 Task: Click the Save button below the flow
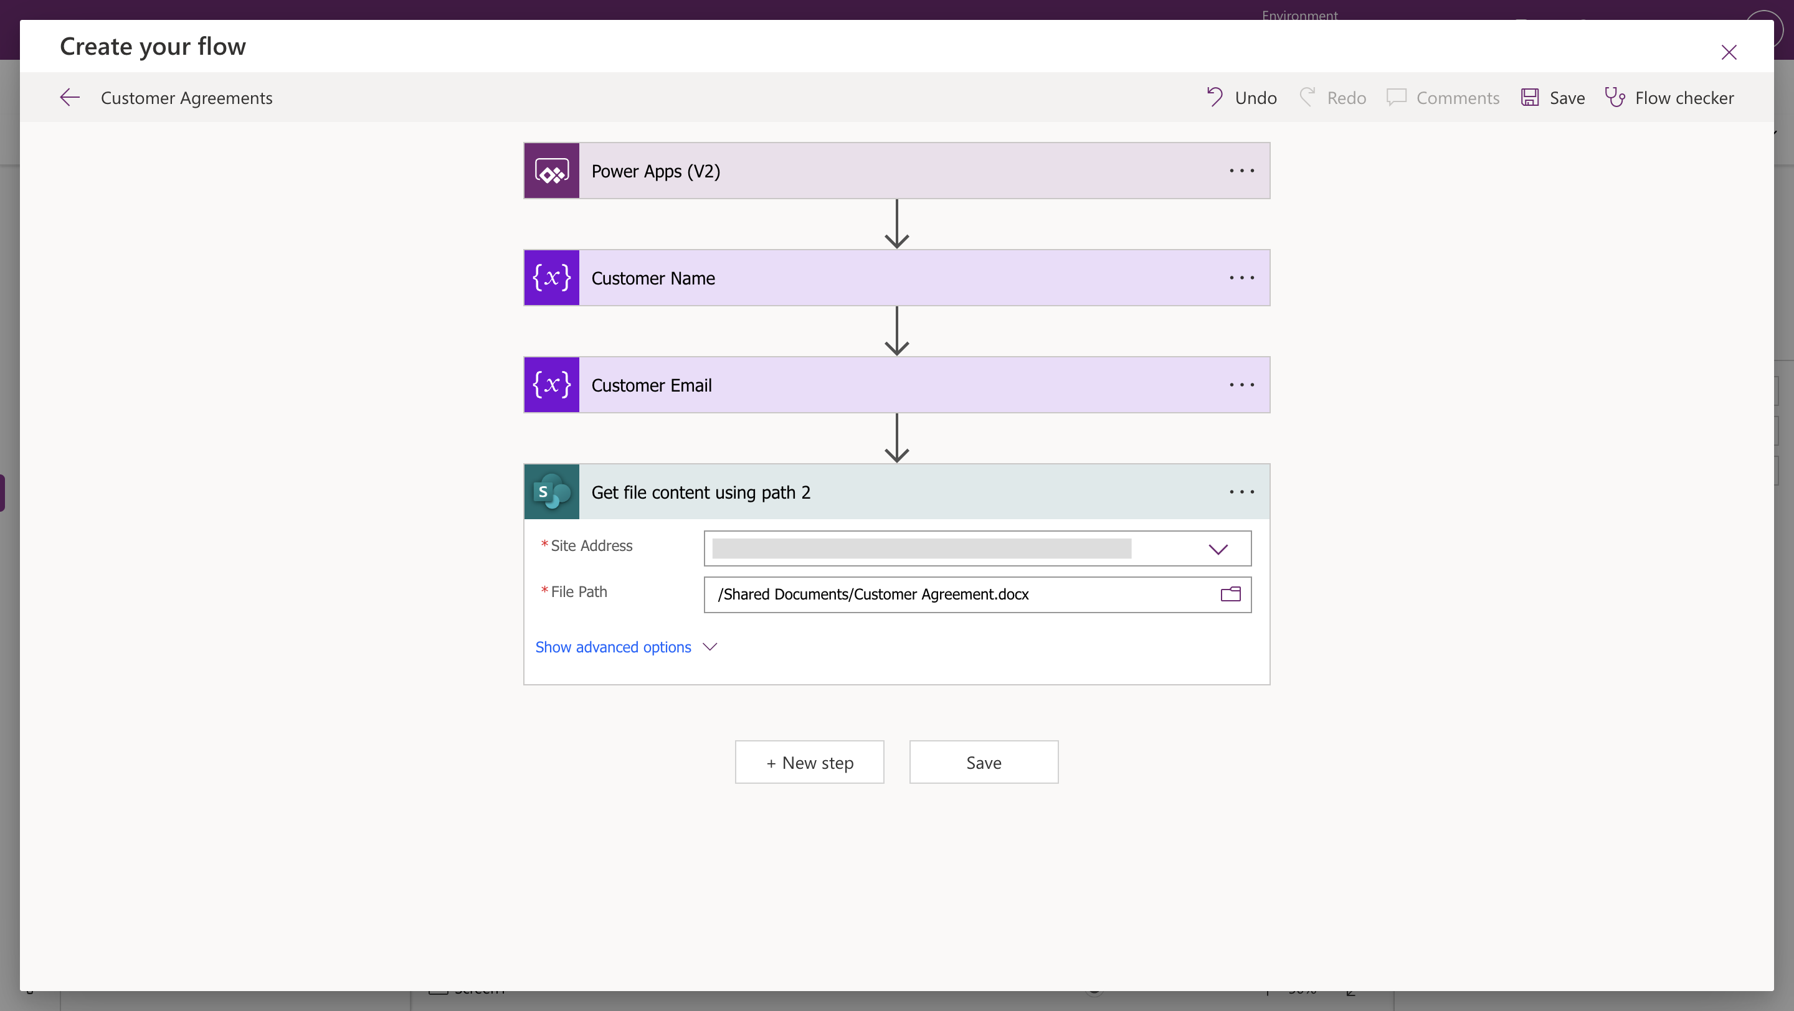(x=984, y=763)
